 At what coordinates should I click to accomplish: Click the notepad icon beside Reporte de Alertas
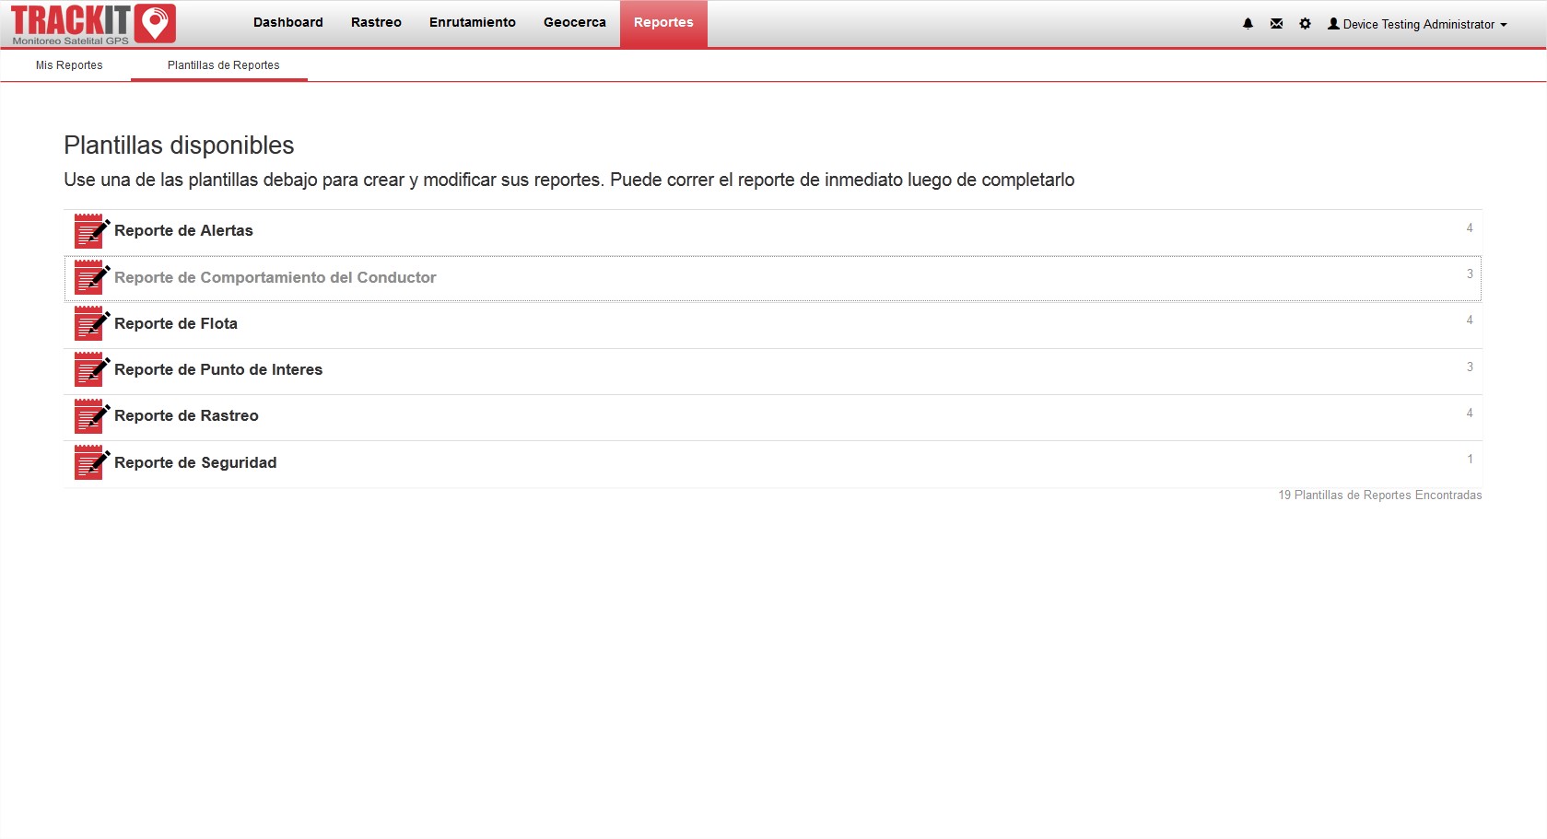click(x=91, y=231)
